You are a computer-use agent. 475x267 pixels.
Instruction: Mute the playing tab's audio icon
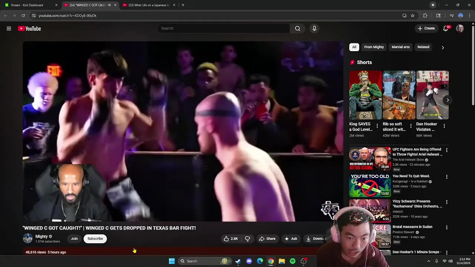109,5
